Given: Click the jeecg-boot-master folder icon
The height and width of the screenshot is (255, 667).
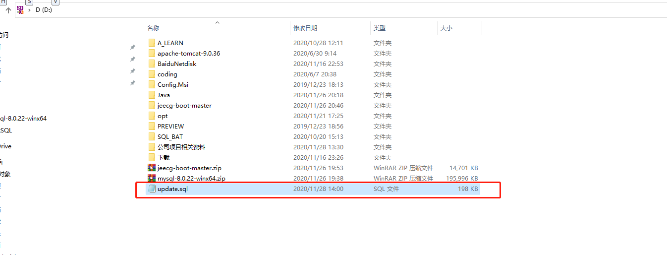Looking at the screenshot, I should tap(152, 105).
